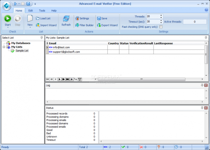Select the info@test.com row
This screenshot has width=210, height=150.
click(125, 47)
